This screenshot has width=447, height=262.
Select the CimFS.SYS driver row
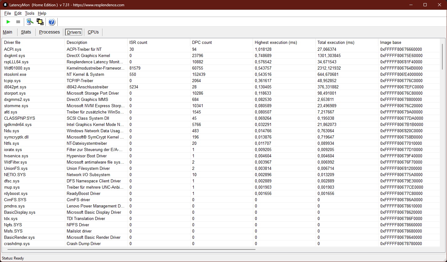[221, 200]
